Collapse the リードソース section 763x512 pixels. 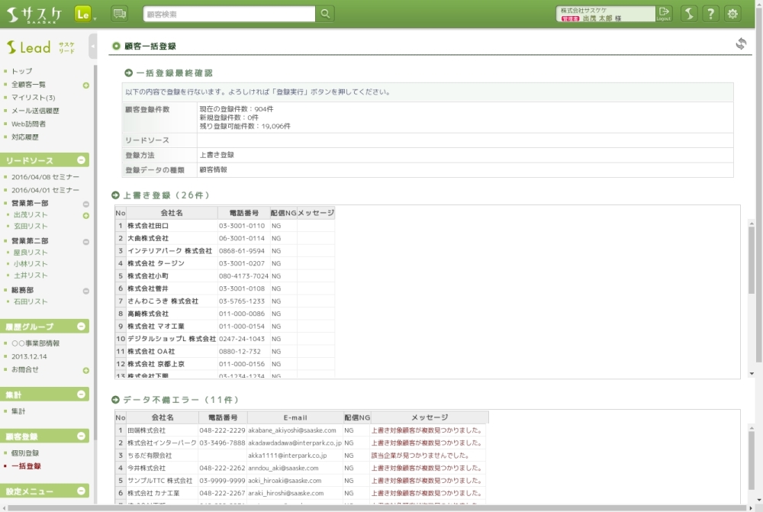pyautogui.click(x=82, y=160)
